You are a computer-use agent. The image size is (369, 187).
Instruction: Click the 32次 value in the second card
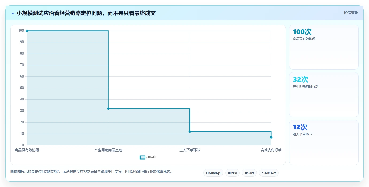pos(301,79)
